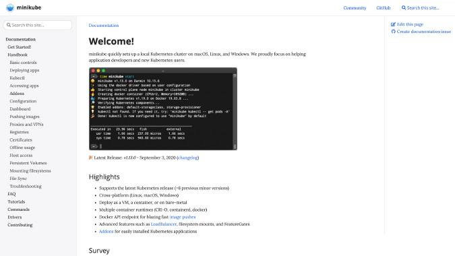Viewport: 455px width, 256px height.
Task: Expand the Handbook section in sidebar
Action: (x=18, y=55)
